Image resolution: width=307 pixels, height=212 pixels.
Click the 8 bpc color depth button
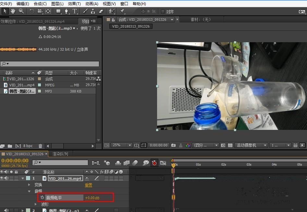tap(28, 146)
